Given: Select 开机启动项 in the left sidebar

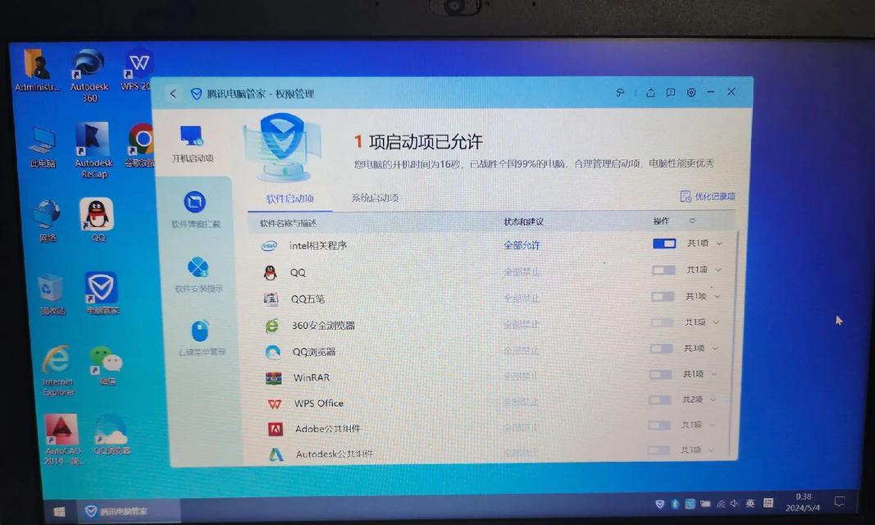Looking at the screenshot, I should [193, 144].
